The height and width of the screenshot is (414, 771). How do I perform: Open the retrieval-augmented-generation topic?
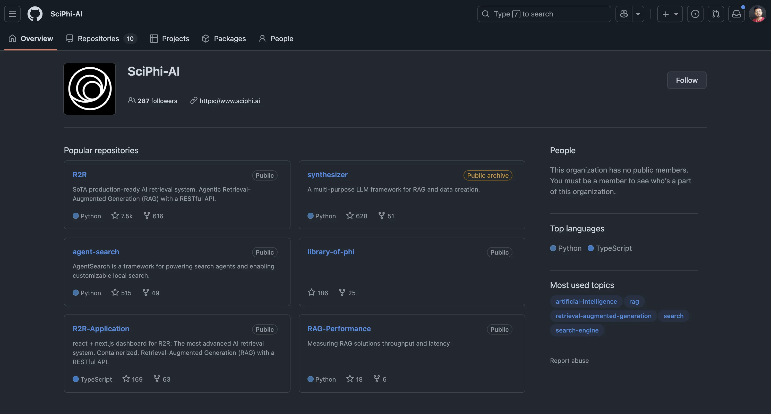[x=603, y=316]
